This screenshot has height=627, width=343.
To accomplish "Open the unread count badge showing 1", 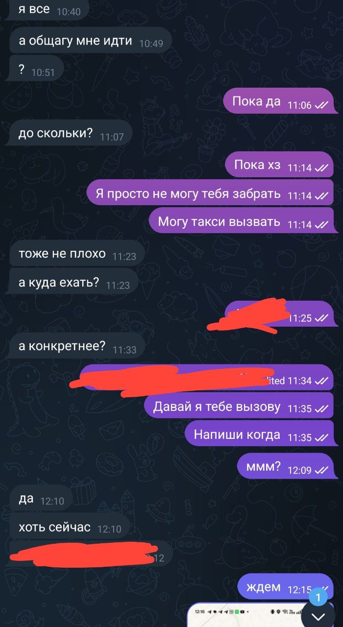I will [x=318, y=597].
